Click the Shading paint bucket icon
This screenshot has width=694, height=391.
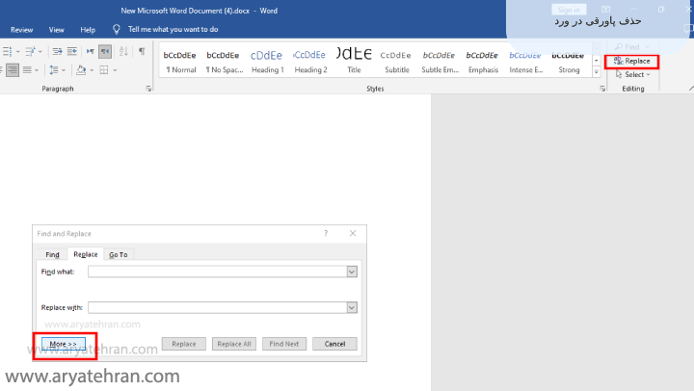tap(80, 70)
